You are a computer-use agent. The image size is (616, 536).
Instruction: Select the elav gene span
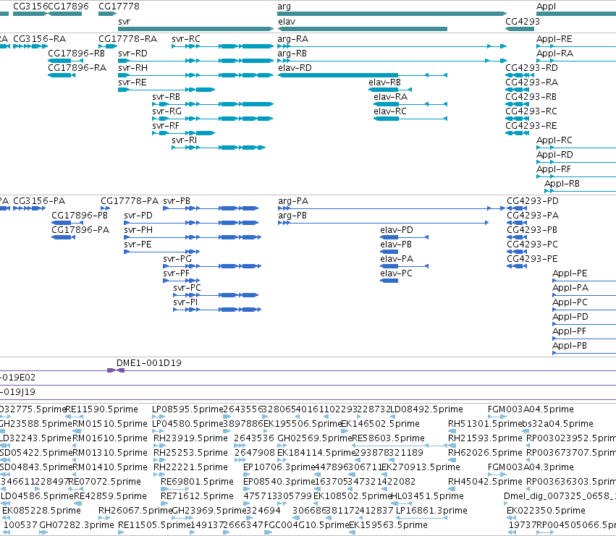[x=362, y=29]
